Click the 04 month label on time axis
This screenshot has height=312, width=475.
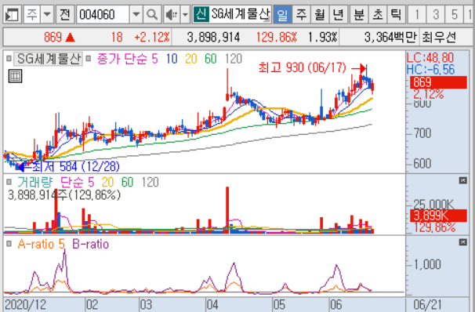point(212,305)
